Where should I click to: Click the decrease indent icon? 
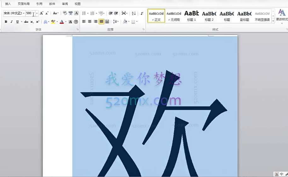coord(110,14)
